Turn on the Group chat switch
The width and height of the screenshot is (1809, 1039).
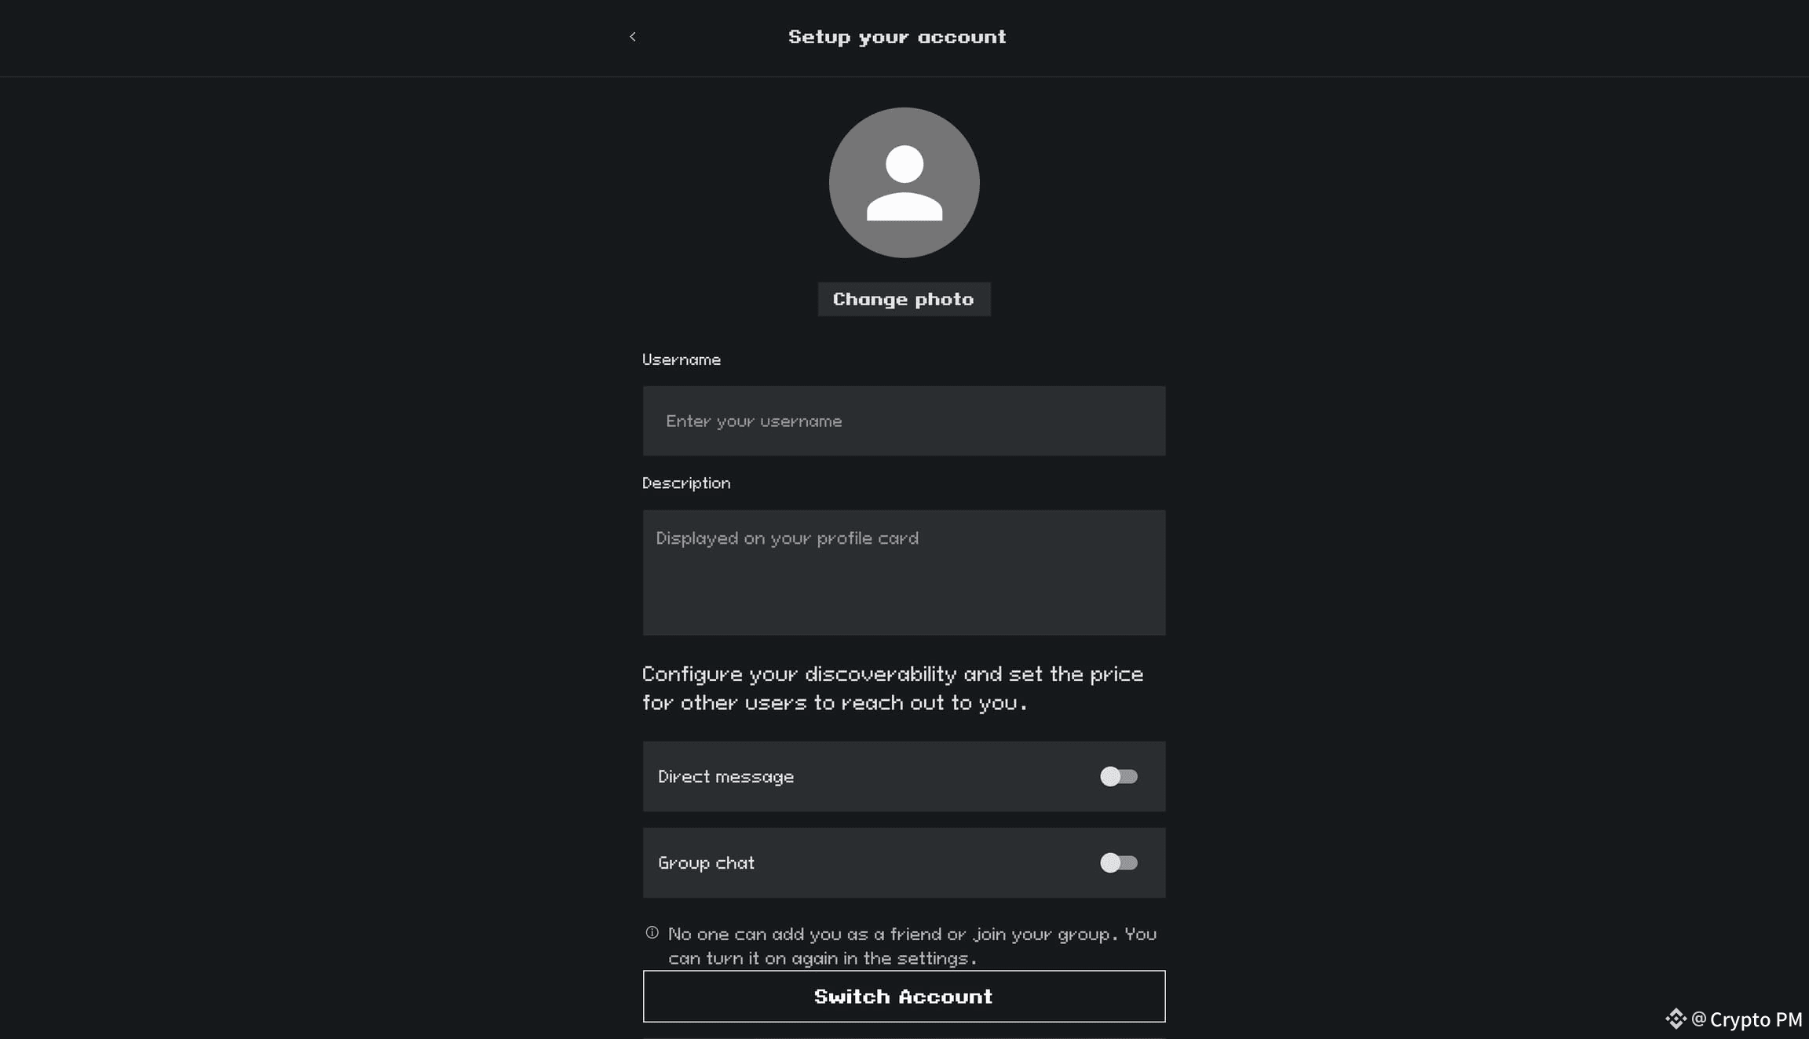[1118, 863]
